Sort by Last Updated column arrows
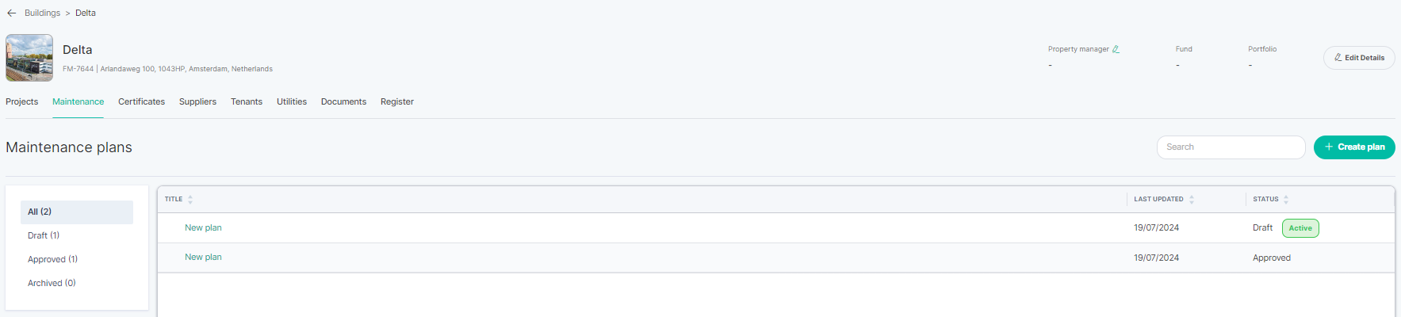Image resolution: width=1401 pixels, height=317 pixels. click(x=1192, y=200)
